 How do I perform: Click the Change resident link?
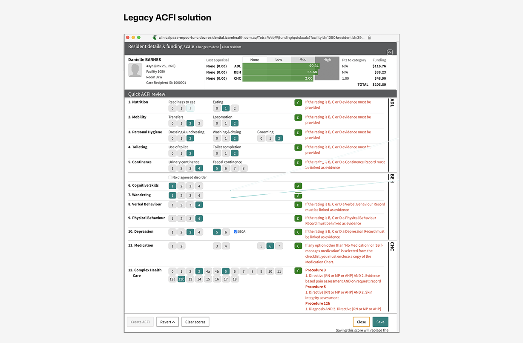(x=208, y=47)
